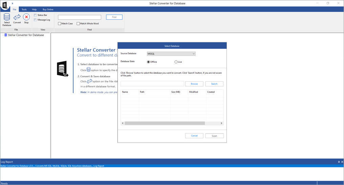Minimize the Stellar Converter window
The image size is (344, 185).
click(x=318, y=3)
